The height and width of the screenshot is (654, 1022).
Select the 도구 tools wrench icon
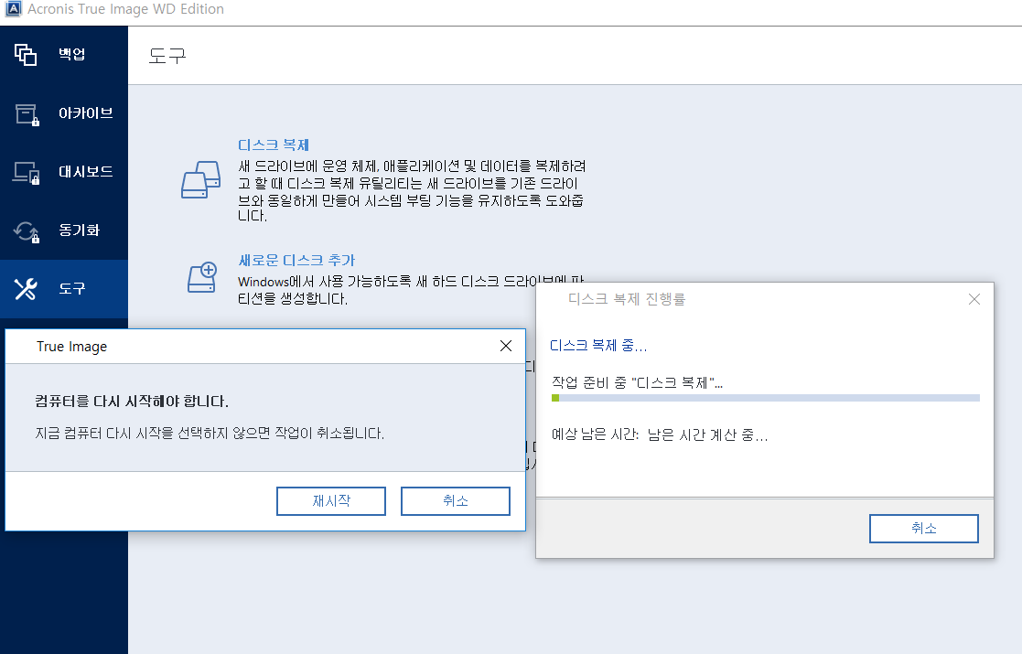(x=26, y=288)
